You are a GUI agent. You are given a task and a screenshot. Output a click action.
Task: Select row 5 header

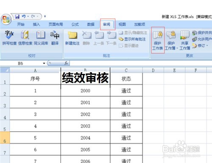(x=5, y=126)
